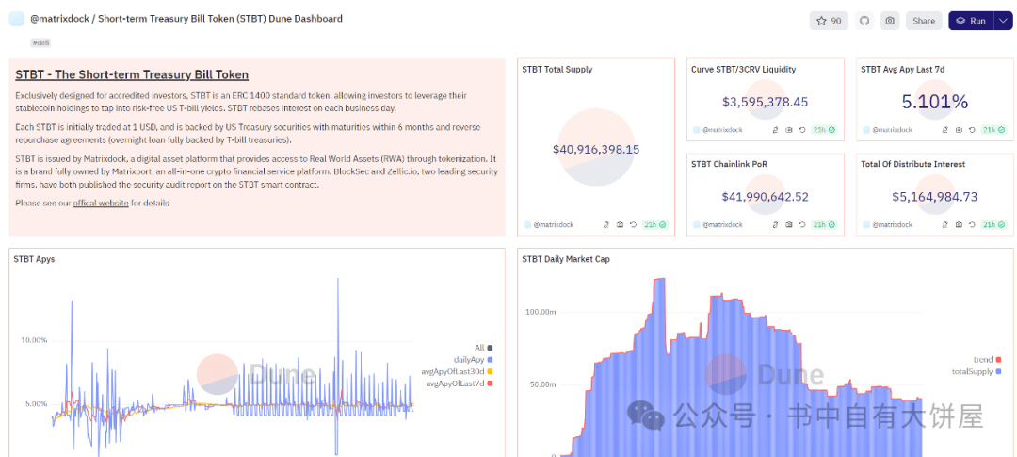
Task: Toggle dailyApy series in STBT Apys legend
Action: tap(474, 359)
